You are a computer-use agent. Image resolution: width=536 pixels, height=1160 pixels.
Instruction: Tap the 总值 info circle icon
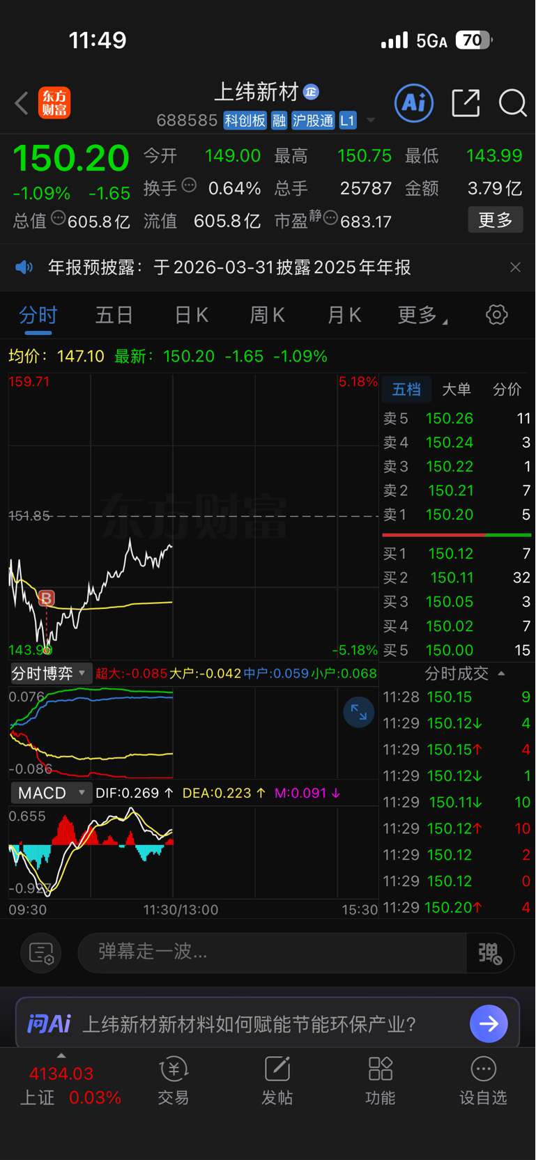(x=59, y=218)
